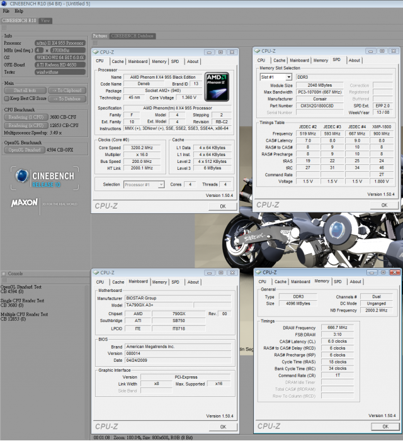Minimize the Mainboard CPU-Z window
This screenshot has width=403, height=441.
click(x=210, y=273)
